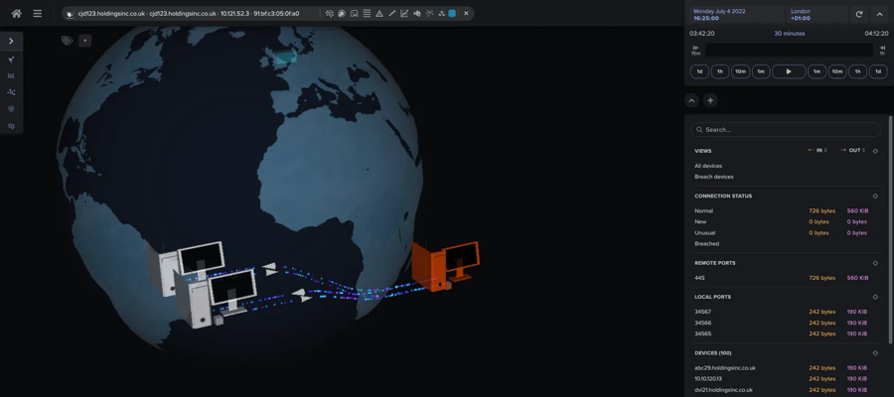Click the pointing hand icon in toolbar
This screenshot has height=397, width=894.
click(x=417, y=13)
